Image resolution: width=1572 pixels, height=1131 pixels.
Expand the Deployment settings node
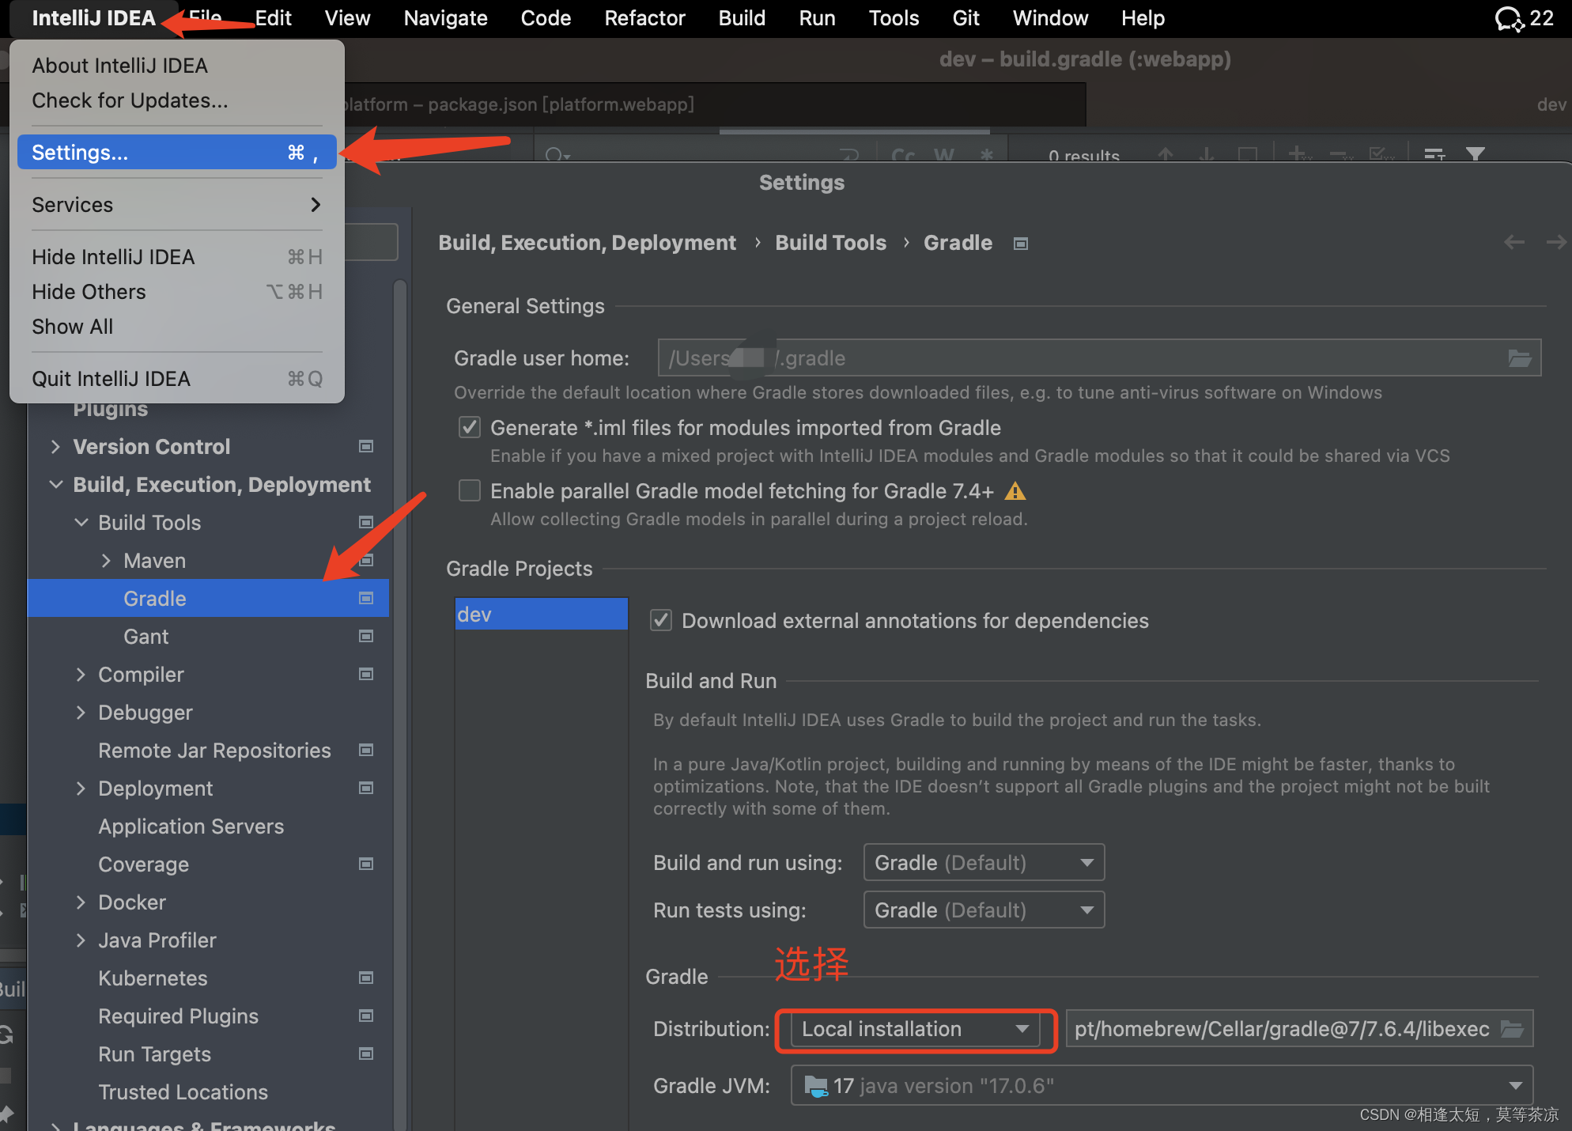(81, 789)
